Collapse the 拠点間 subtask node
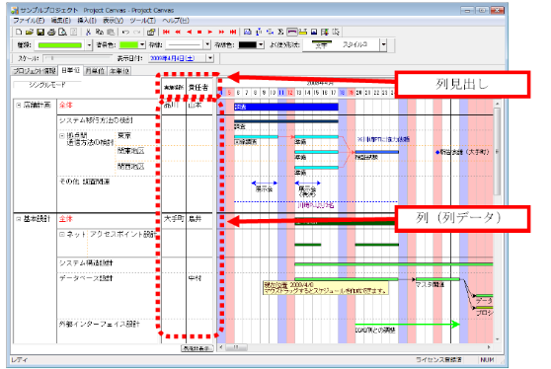The height and width of the screenshot is (369, 551). pyautogui.click(x=62, y=135)
